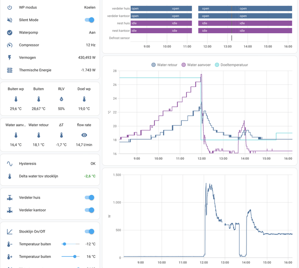Open the Hysteresis sine wave icon
The height and width of the screenshot is (268, 299).
pos(10,163)
